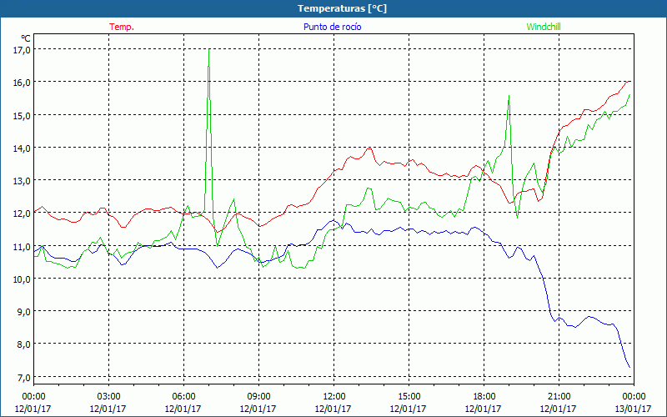
Task: Click the 03:00 time axis label
Action: (108, 397)
